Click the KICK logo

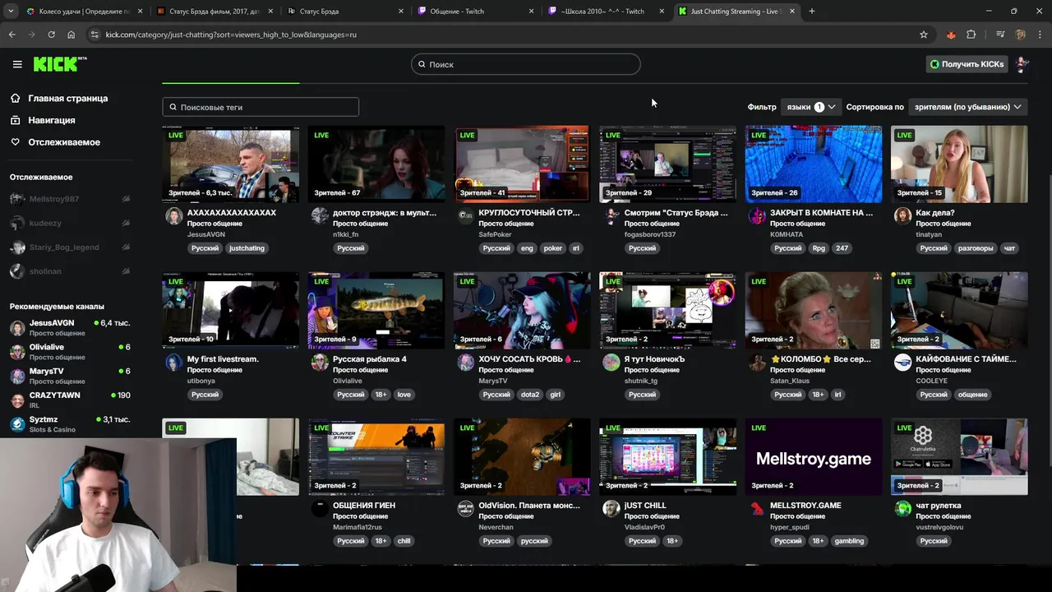(58, 64)
